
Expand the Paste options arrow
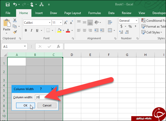coord(7,33)
